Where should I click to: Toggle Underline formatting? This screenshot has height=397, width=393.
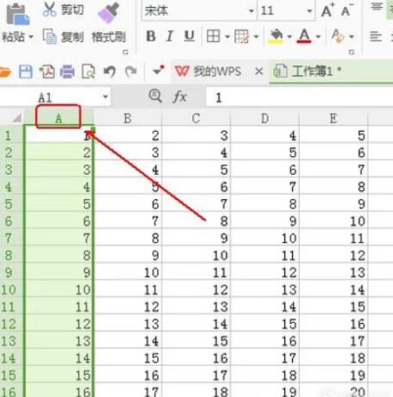[x=189, y=36]
